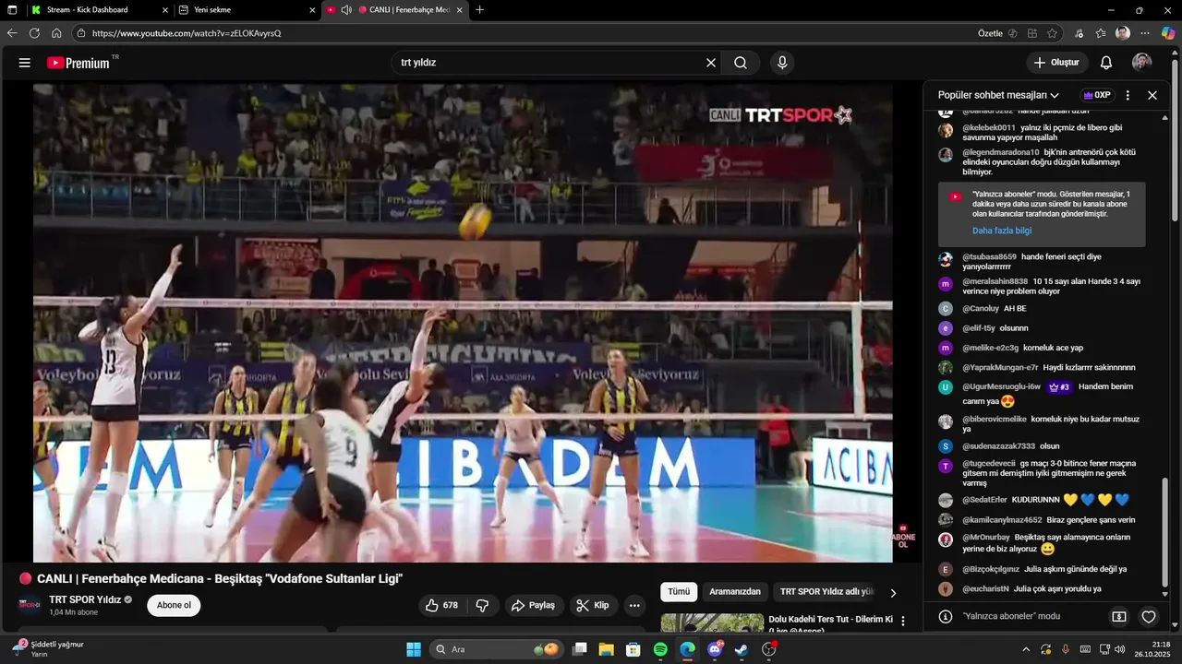Viewport: 1182px width, 664px height.
Task: Switch to Yeni sekme tab
Action: click(247, 9)
